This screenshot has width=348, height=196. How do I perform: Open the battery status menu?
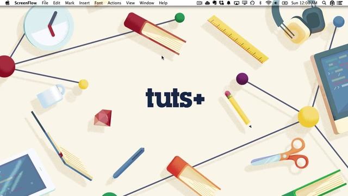[285, 3]
